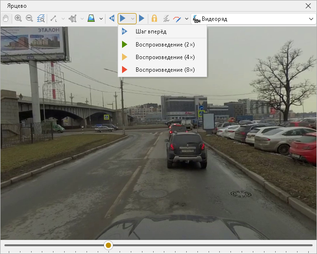
Task: Click the zoom out magnifier icon
Action: pos(29,19)
